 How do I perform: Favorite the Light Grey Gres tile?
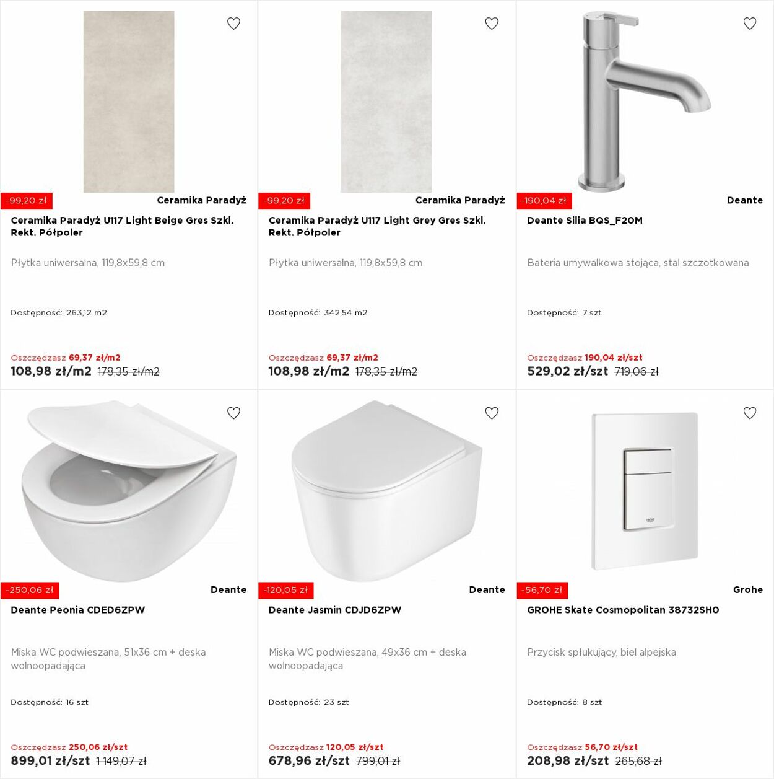click(492, 24)
